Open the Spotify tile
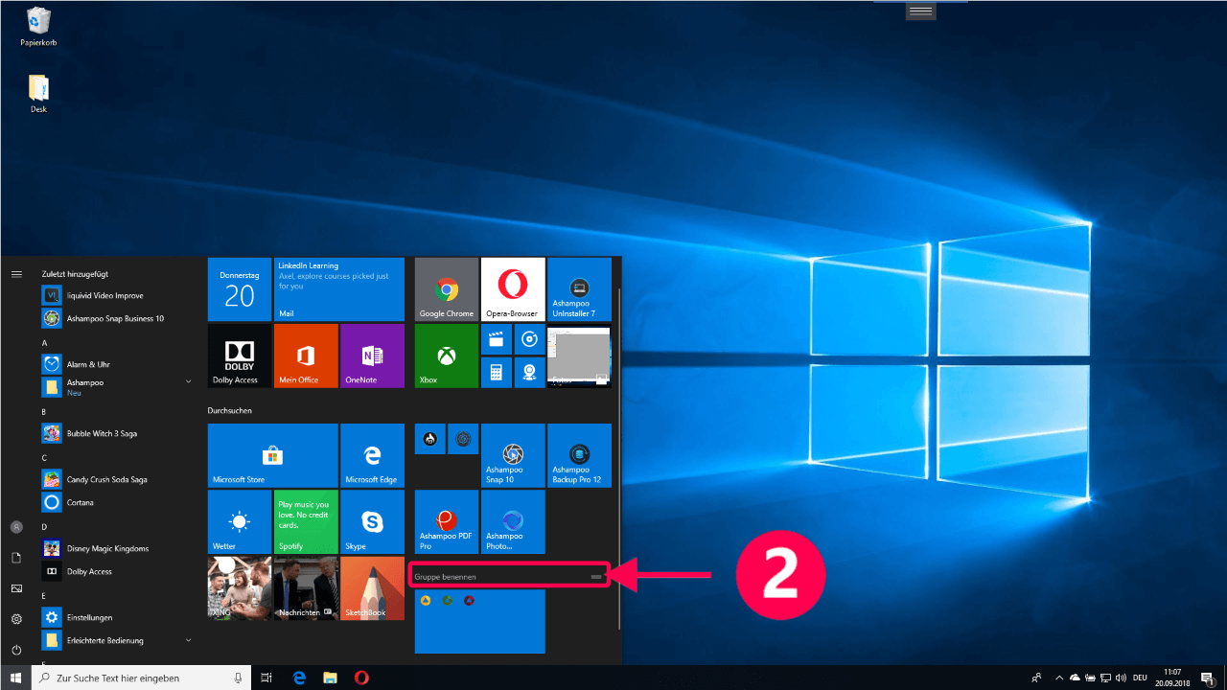 click(306, 521)
